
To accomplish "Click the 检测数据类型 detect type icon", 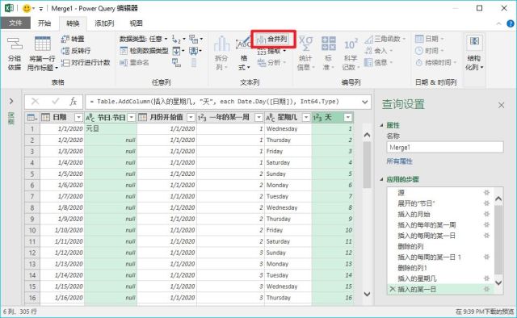I will point(124,51).
